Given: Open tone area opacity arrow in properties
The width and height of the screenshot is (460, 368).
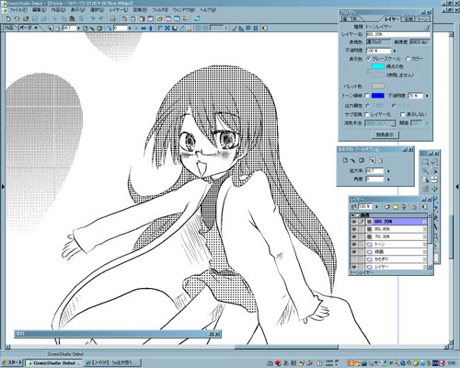Looking at the screenshot, I should pos(427,96).
